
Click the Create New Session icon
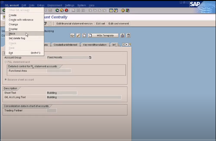click(x=111, y=10)
